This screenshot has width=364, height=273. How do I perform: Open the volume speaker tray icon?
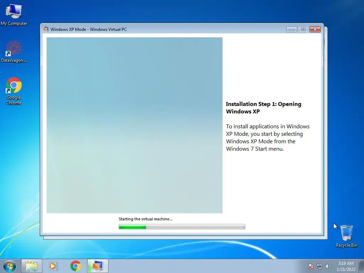point(328,266)
